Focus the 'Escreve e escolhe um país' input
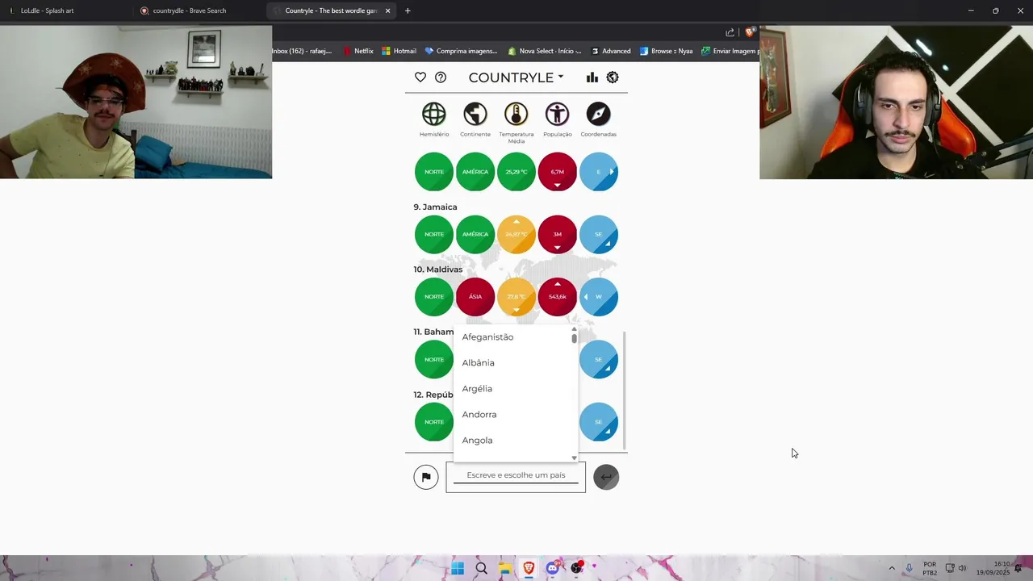This screenshot has width=1033, height=581. pos(516,475)
